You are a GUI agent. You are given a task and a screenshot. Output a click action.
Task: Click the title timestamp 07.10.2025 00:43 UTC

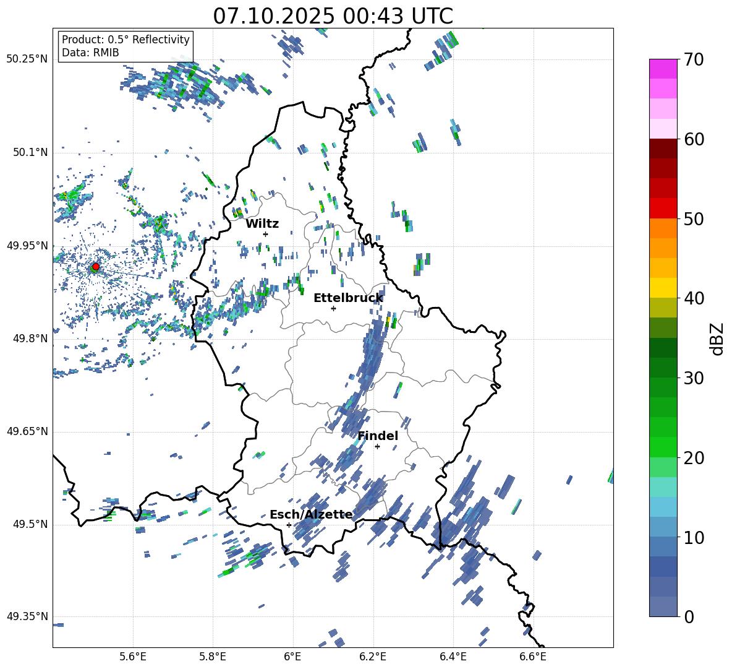coord(333,16)
